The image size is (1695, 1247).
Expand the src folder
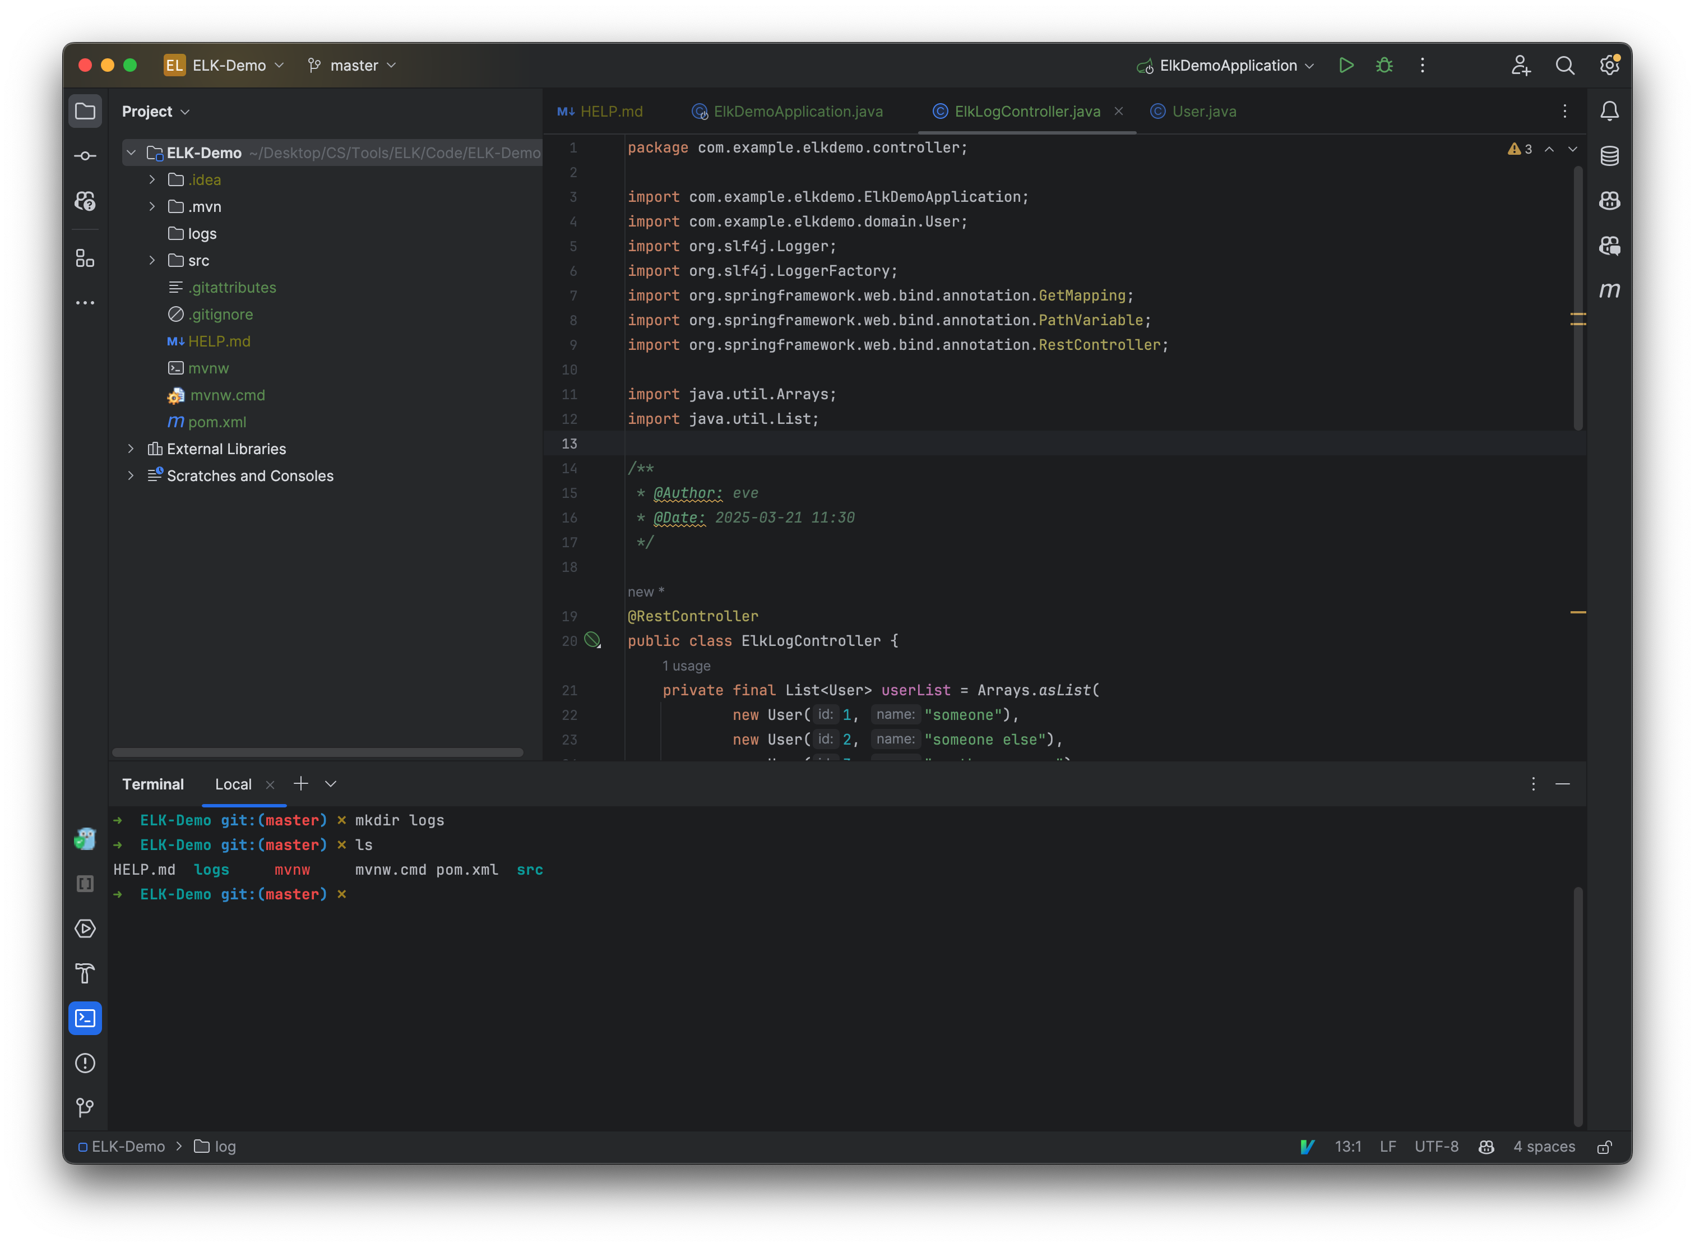pos(151,260)
